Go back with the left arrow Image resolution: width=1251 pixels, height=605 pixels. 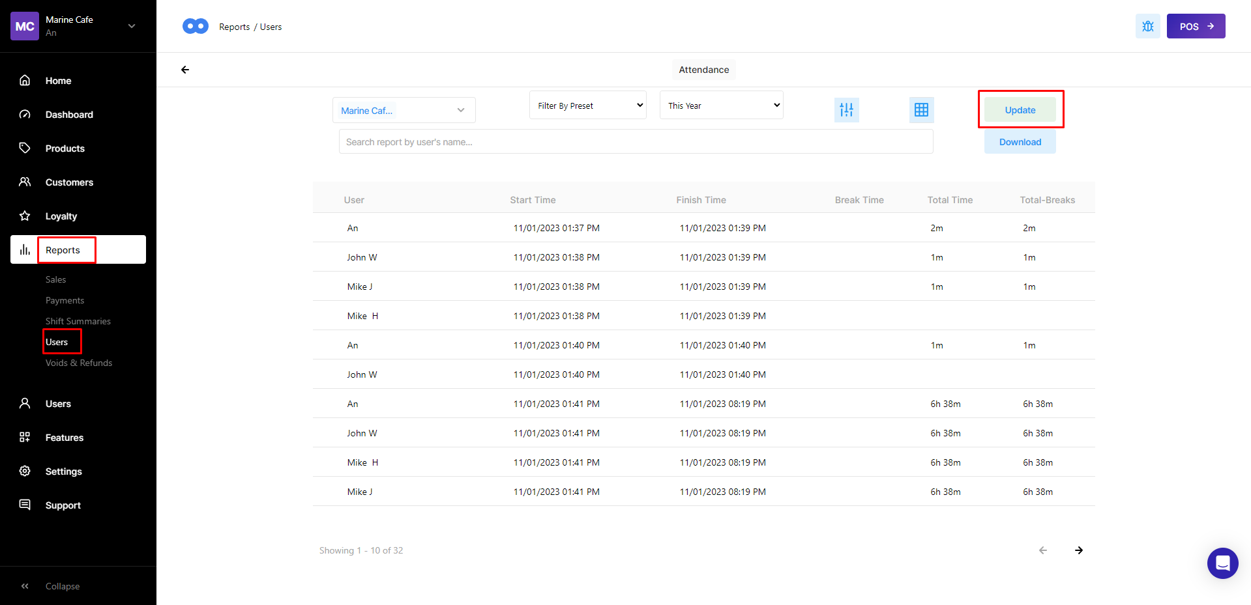point(185,70)
